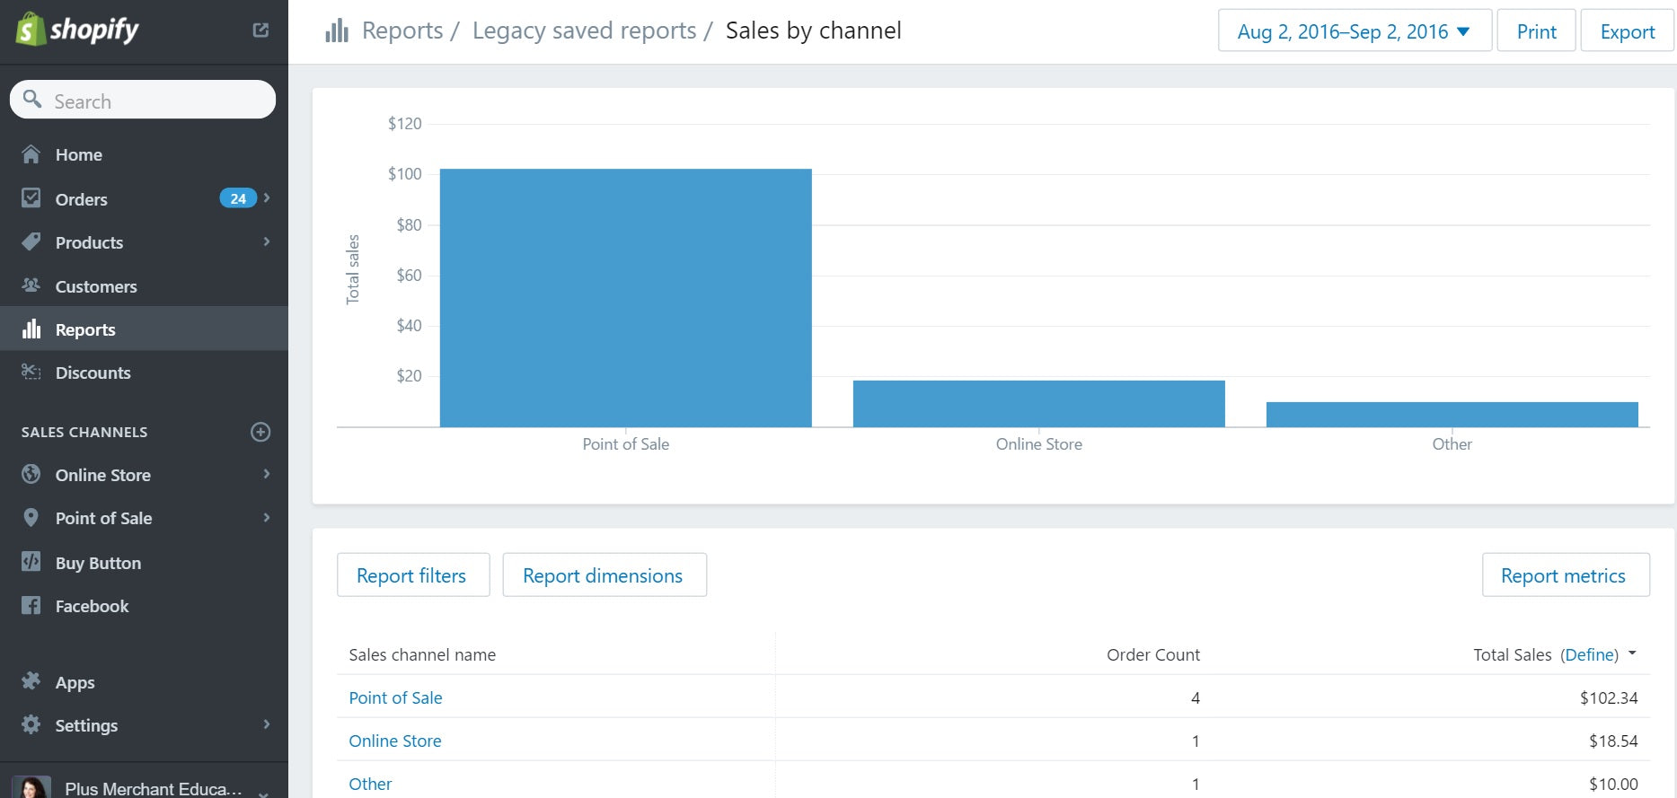This screenshot has width=1677, height=798.
Task: Open storefront via external link icon
Action: pos(260,31)
